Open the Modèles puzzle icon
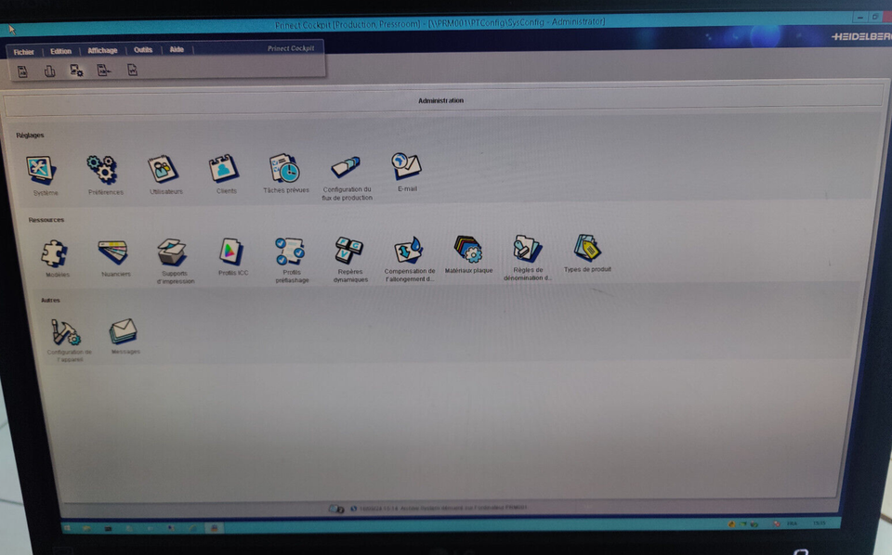The width and height of the screenshot is (892, 555). click(x=55, y=253)
